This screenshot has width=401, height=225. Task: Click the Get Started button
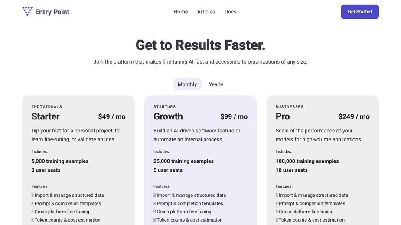[359, 12]
